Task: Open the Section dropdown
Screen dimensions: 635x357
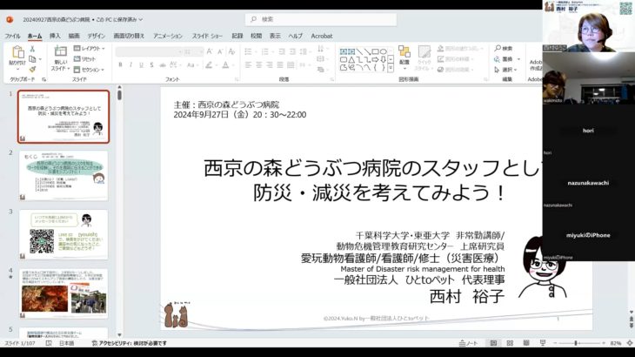Action: 89,70
